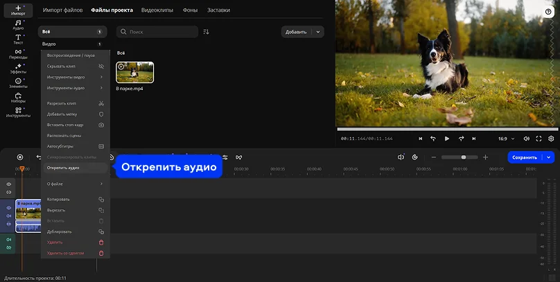Choose Копировать from the context menu
Screen dimensions: 560x282
click(x=75, y=200)
